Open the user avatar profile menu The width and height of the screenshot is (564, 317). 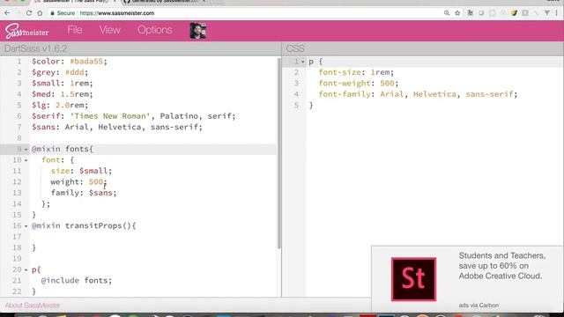(197, 31)
